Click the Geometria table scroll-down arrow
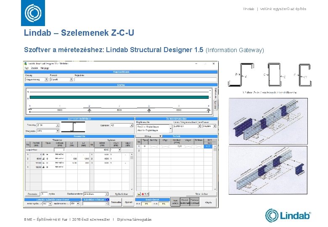The image size is (328, 227). tap(132, 189)
